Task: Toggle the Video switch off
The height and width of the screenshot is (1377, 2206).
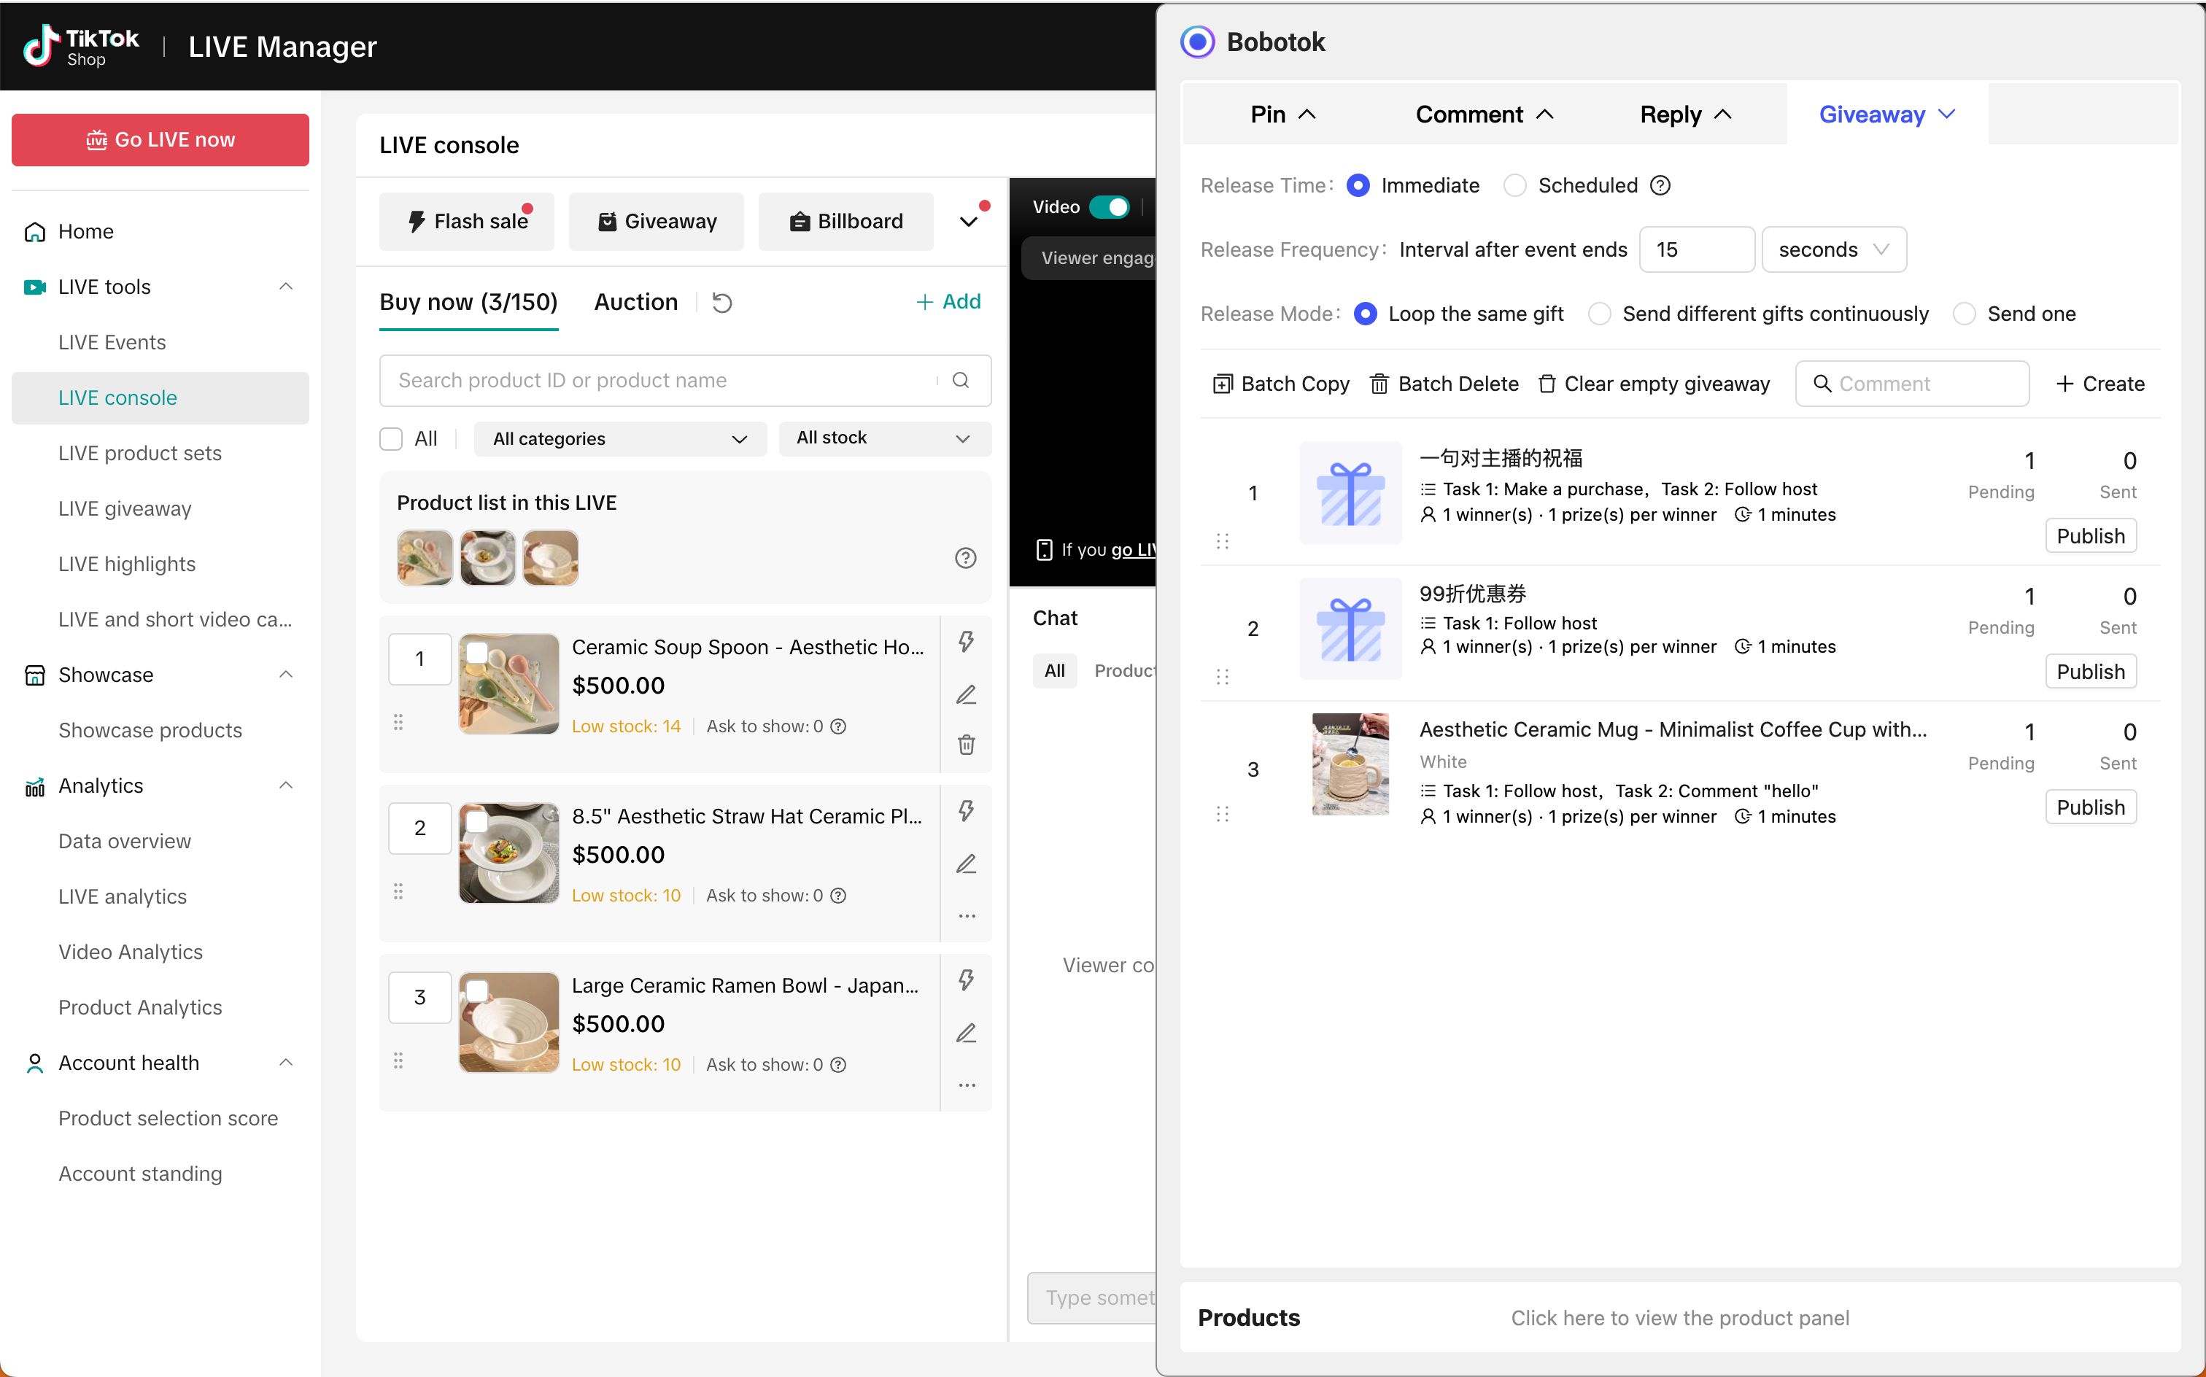Action: click(x=1108, y=206)
